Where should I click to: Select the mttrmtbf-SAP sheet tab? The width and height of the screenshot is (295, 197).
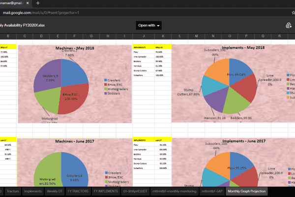(x=212, y=191)
